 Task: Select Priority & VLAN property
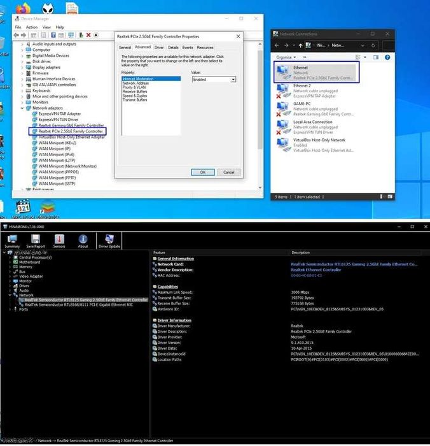coord(134,87)
